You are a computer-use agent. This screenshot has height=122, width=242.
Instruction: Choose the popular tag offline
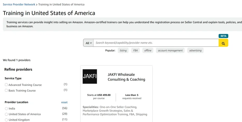pos(148,50)
